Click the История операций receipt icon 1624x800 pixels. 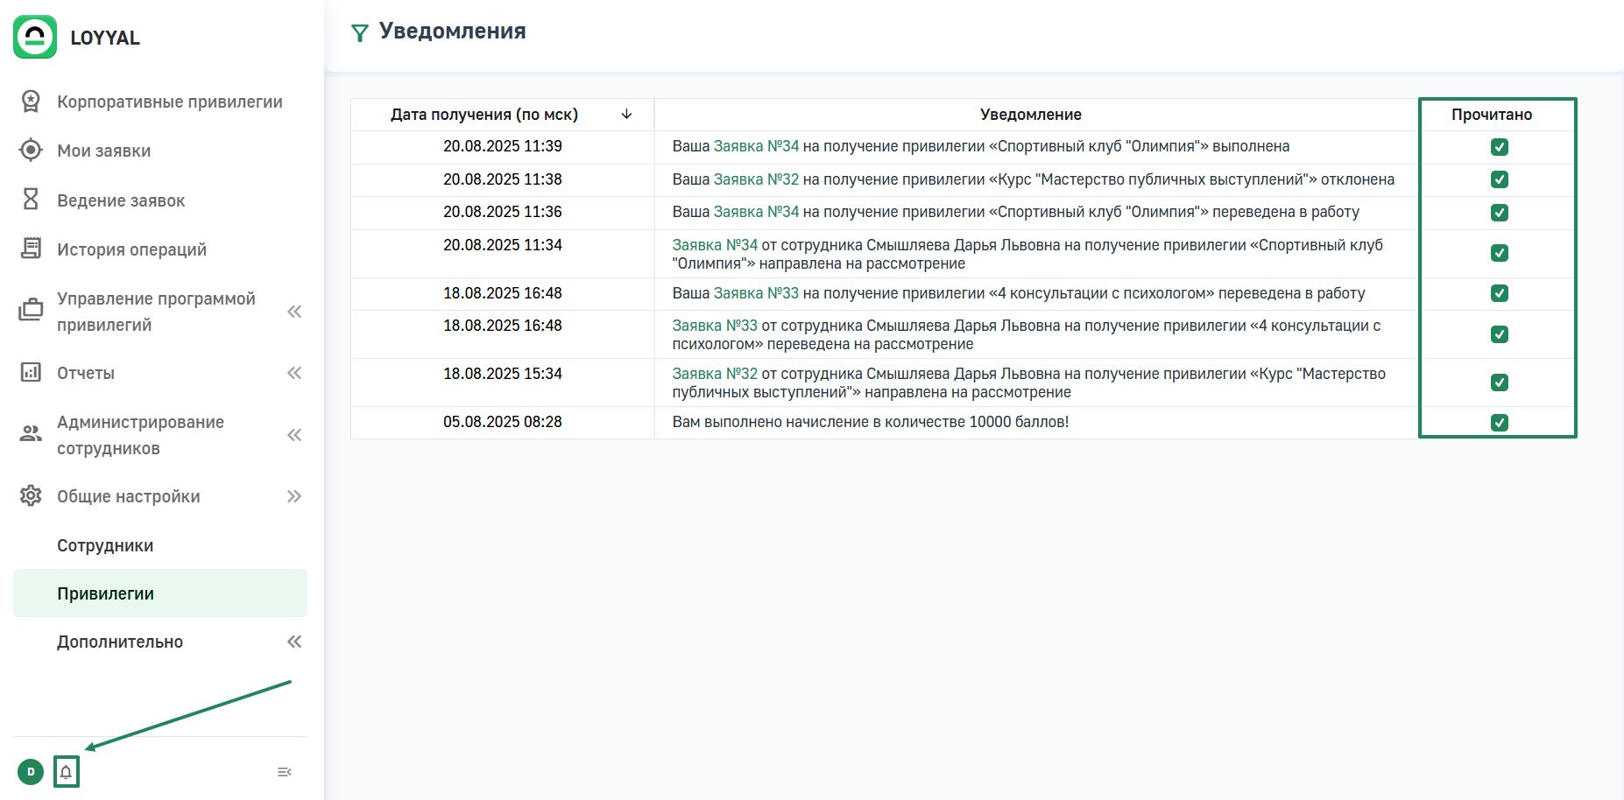pyautogui.click(x=31, y=249)
